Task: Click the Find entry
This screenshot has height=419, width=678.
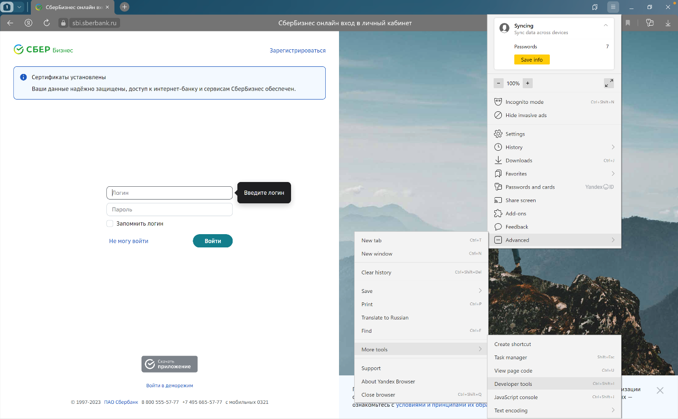Action: 421,331
